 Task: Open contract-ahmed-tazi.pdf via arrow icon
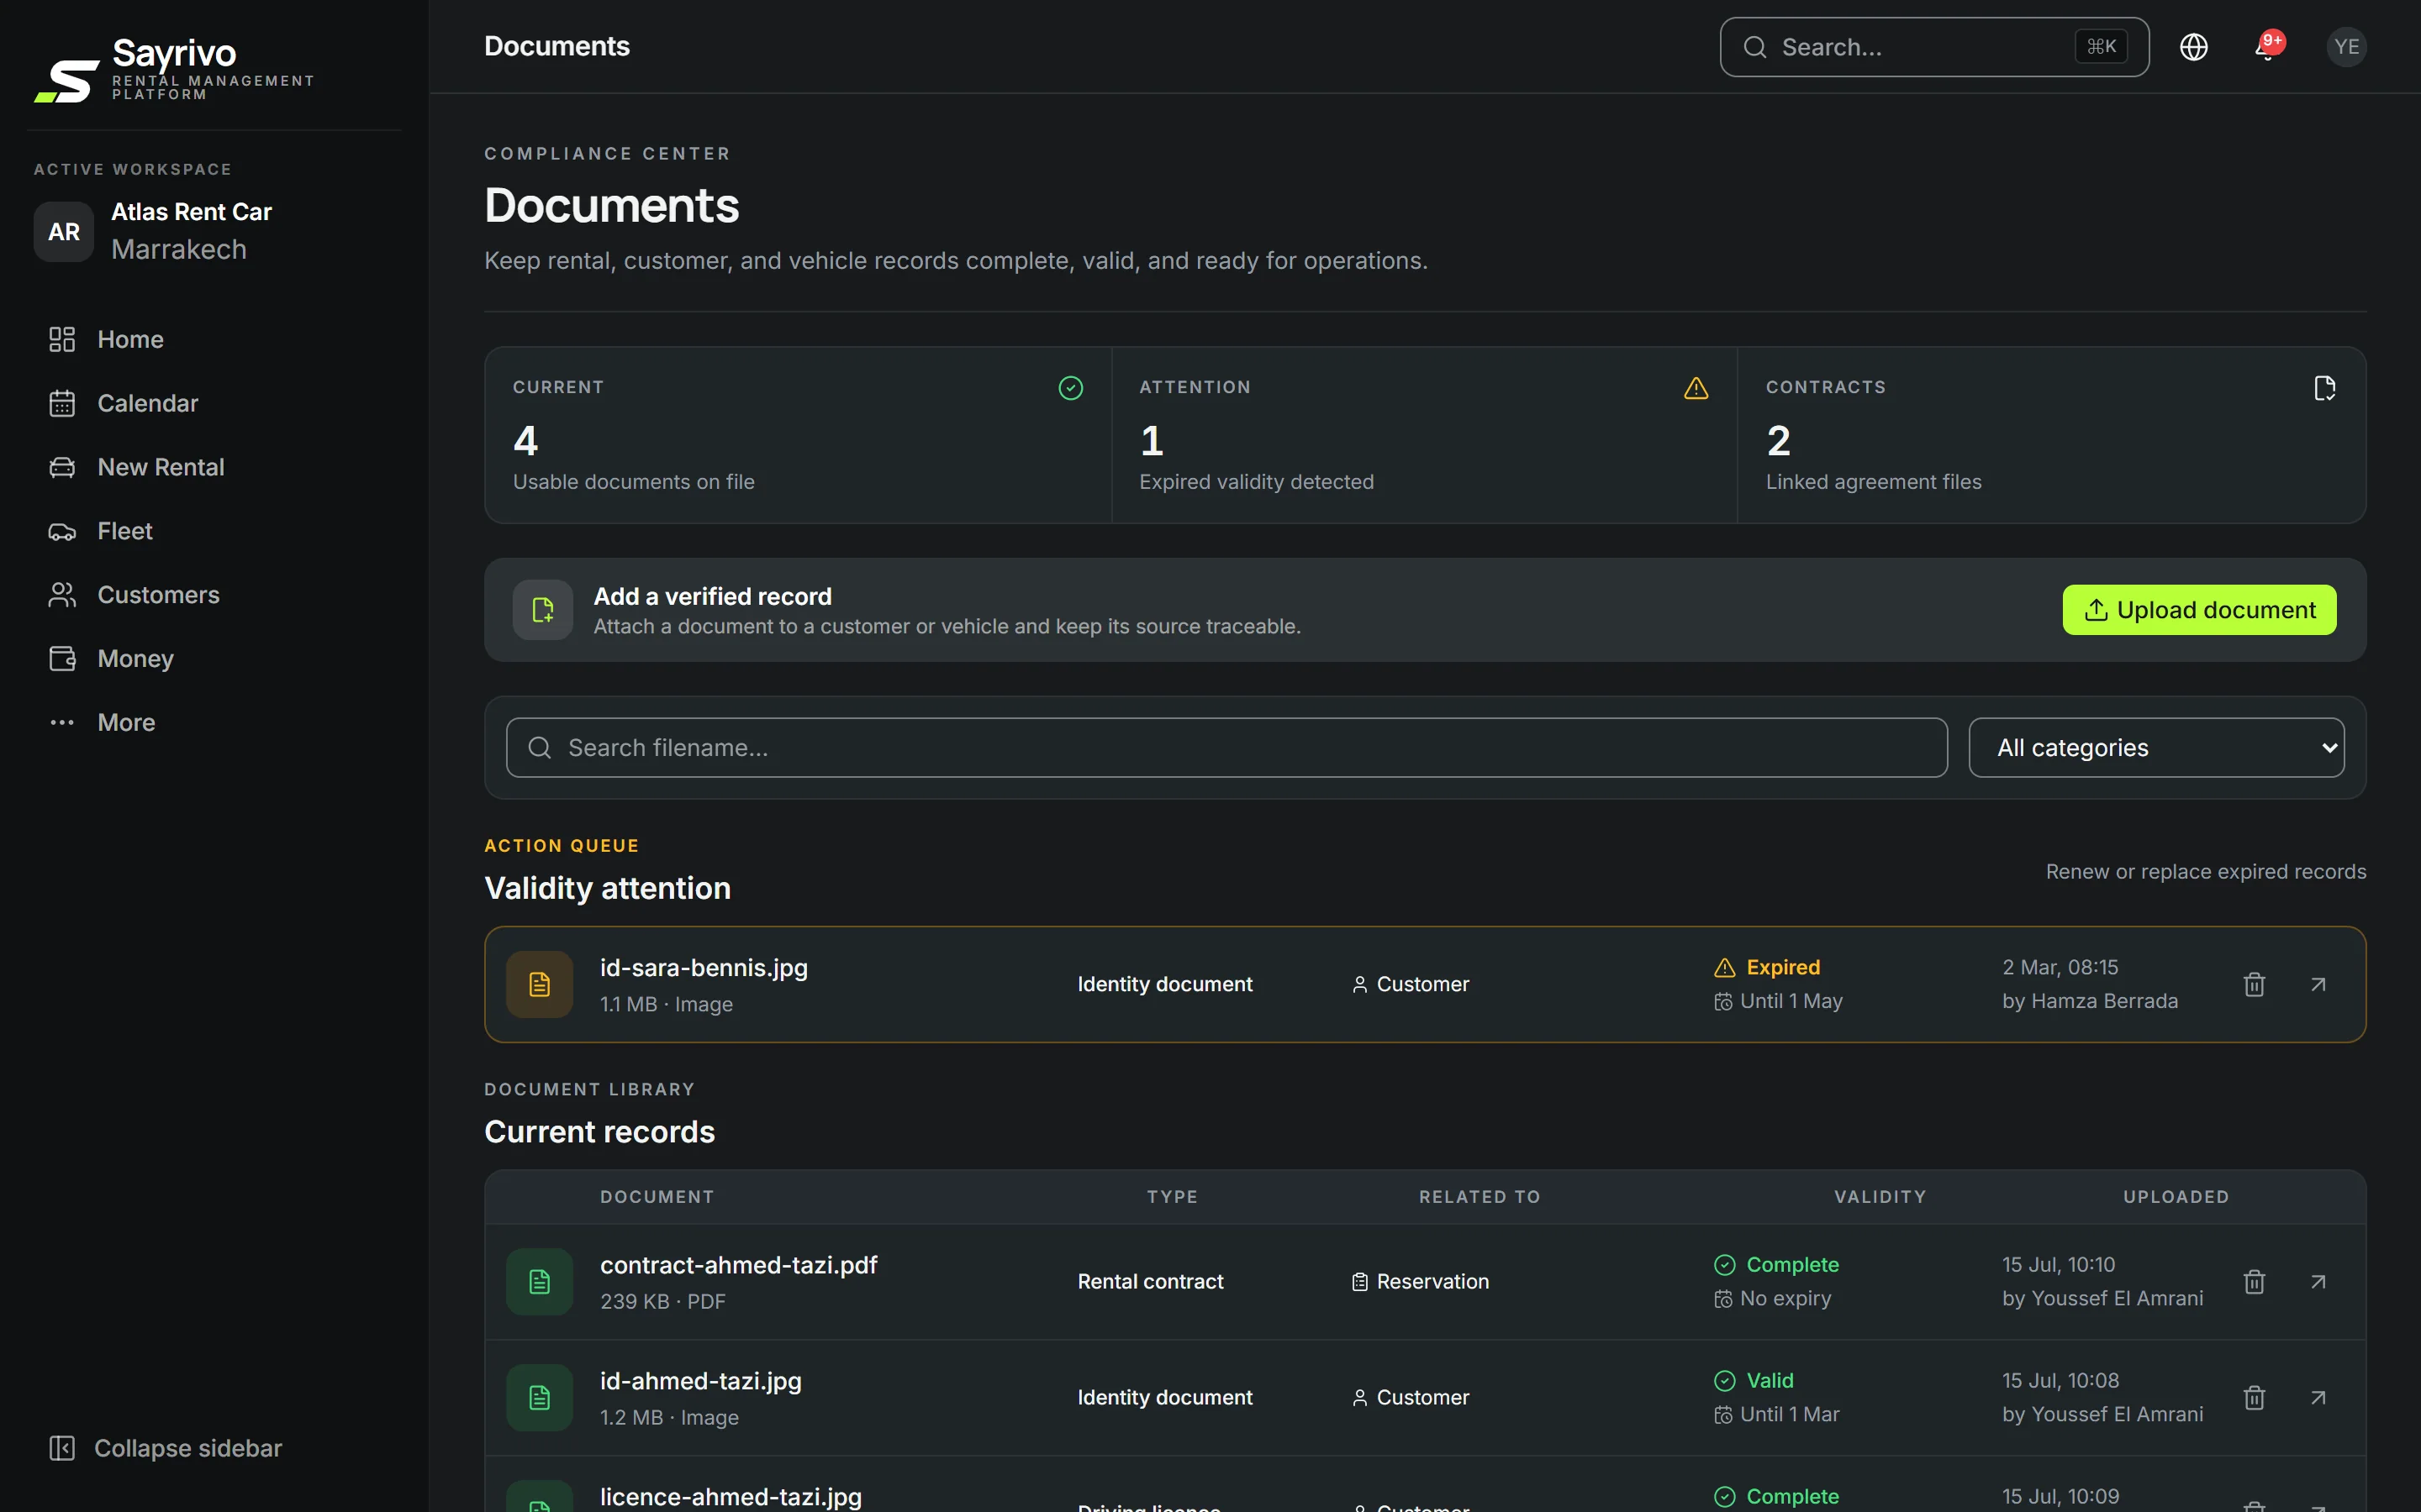coord(2318,1281)
